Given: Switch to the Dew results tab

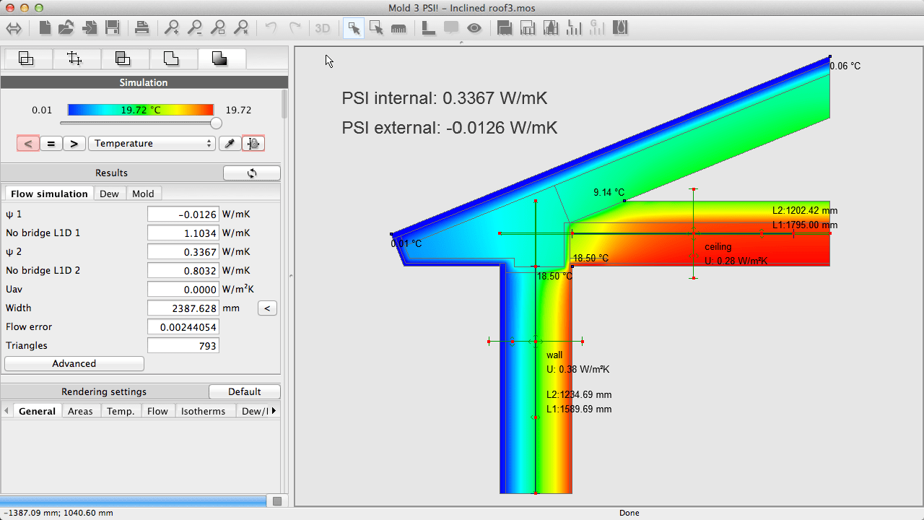Looking at the screenshot, I should [109, 194].
